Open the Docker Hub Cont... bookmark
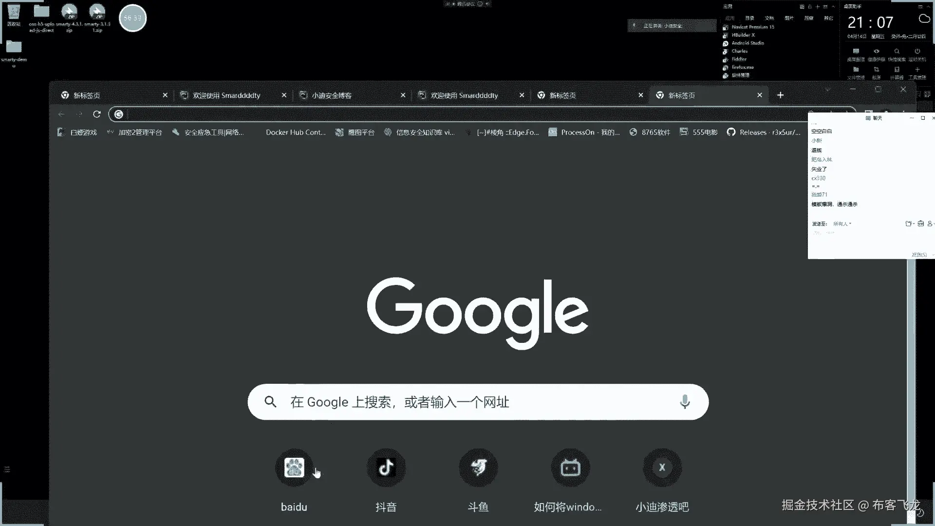 pyautogui.click(x=295, y=132)
